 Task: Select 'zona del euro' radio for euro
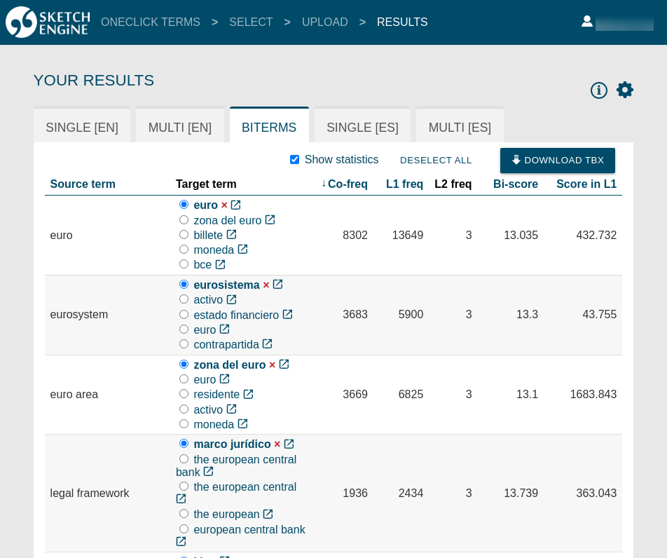(x=184, y=220)
